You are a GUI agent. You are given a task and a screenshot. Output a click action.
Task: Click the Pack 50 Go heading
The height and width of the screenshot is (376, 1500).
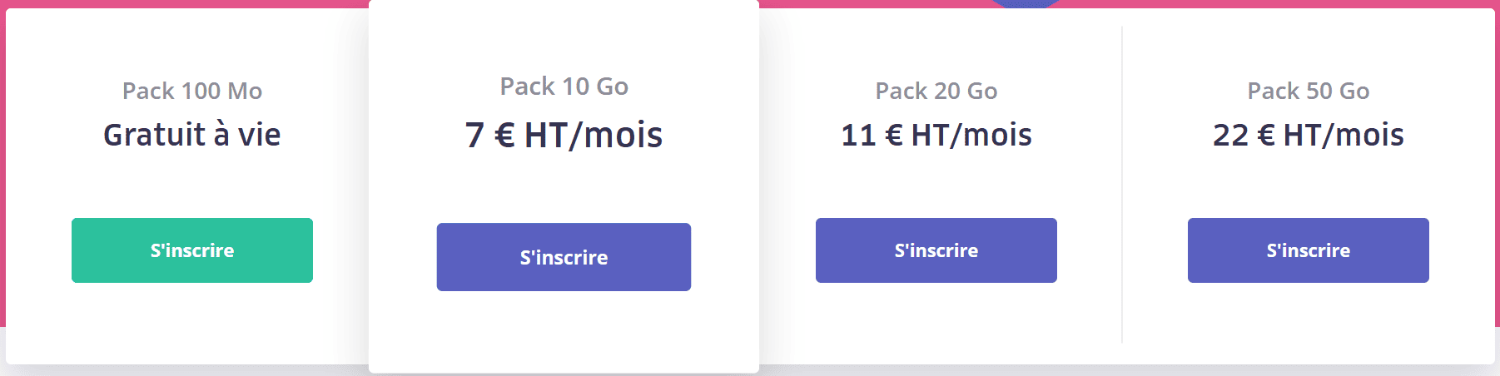(1308, 91)
